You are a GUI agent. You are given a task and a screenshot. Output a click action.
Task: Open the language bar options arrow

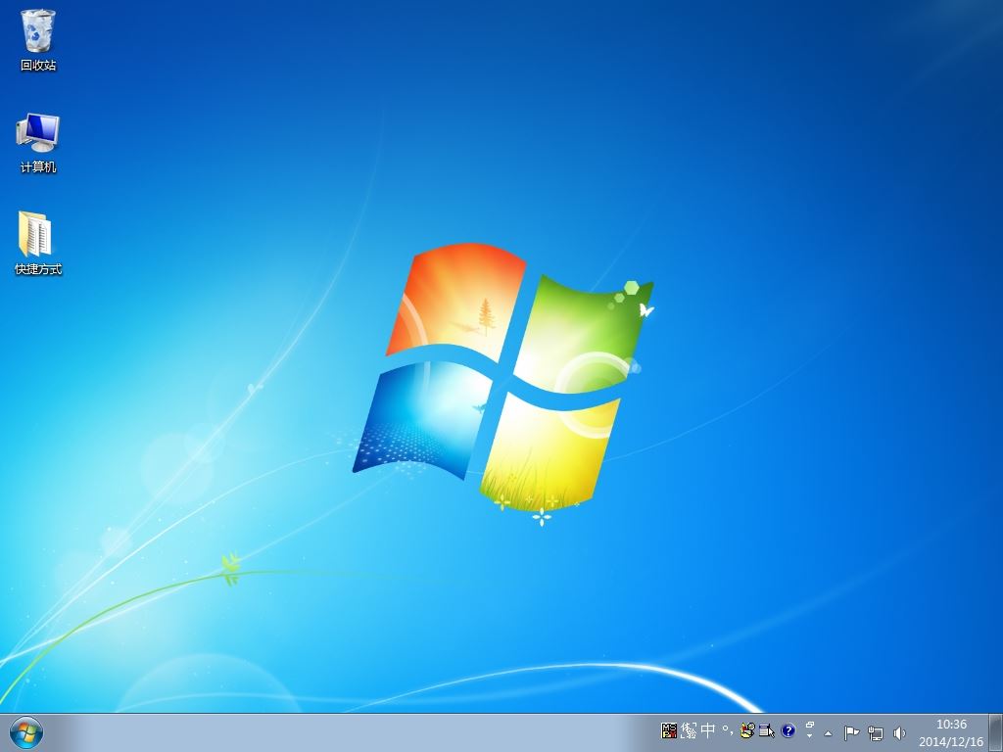point(809,736)
